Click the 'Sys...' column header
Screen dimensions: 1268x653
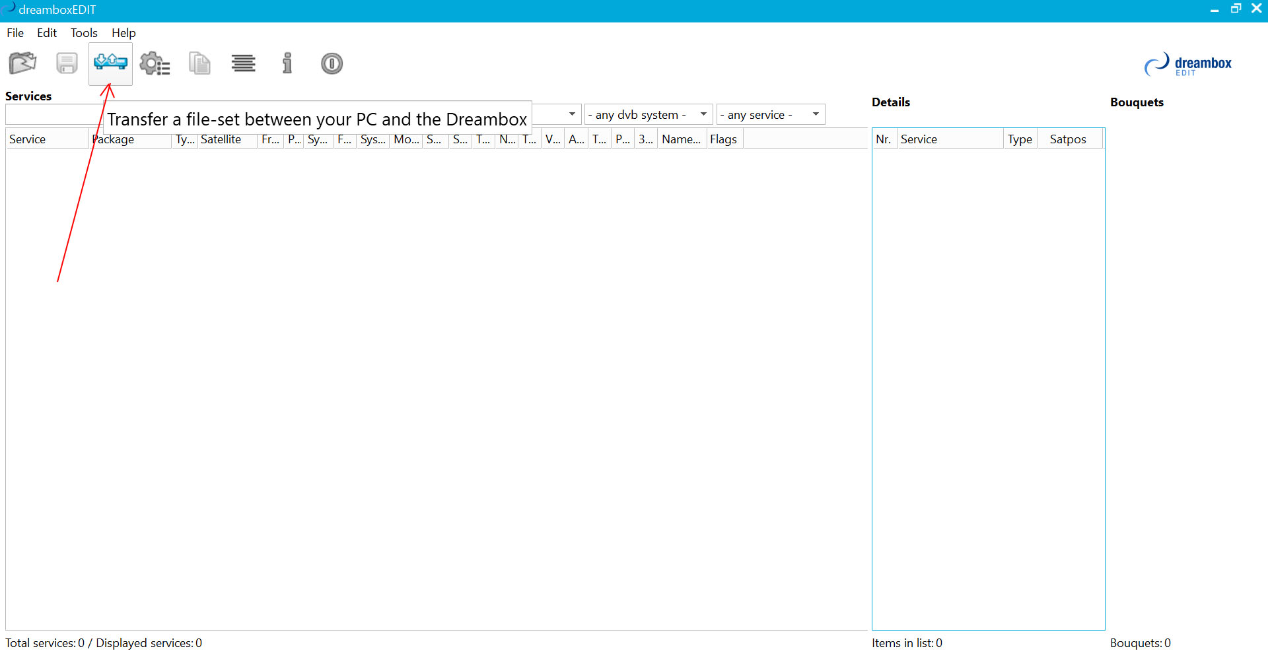[x=373, y=139]
